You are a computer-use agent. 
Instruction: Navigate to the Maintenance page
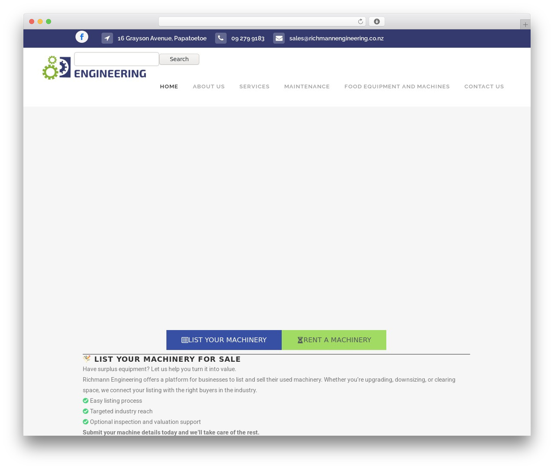(307, 87)
